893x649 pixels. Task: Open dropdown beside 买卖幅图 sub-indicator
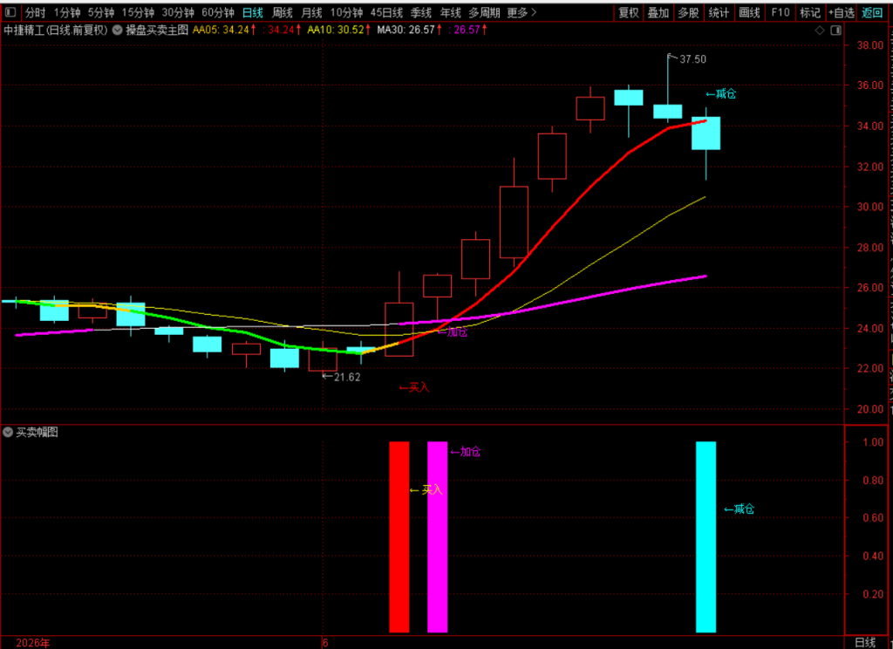[x=7, y=432]
